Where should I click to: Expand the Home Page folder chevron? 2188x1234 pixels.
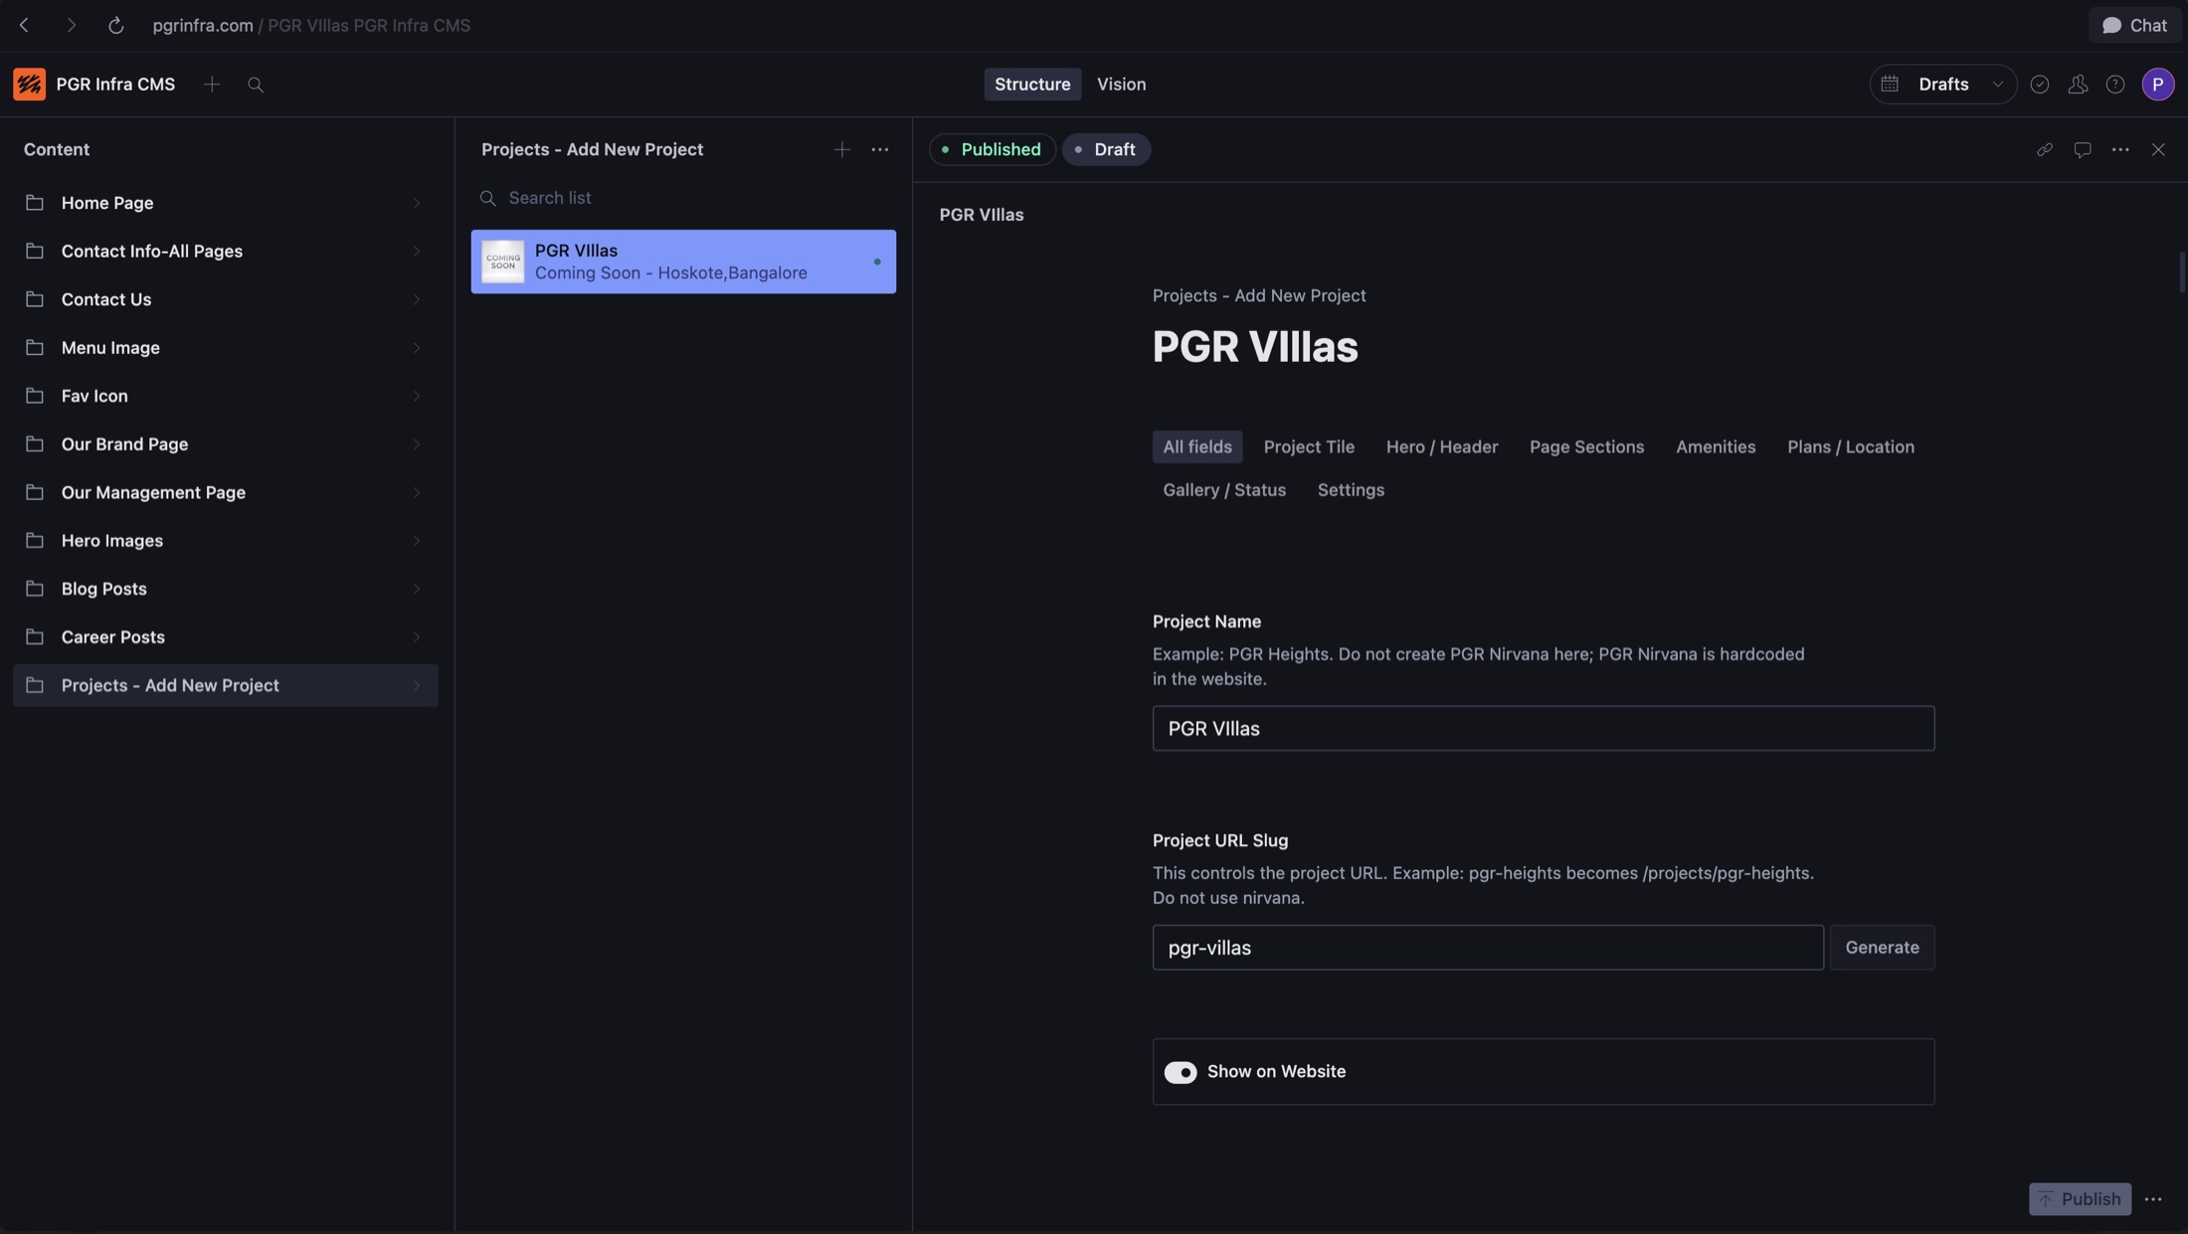(x=417, y=203)
